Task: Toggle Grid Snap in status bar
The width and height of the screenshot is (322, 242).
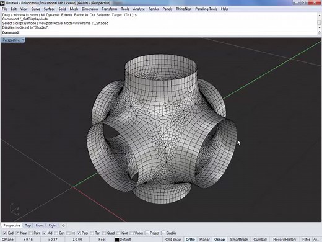Action: pos(173,240)
